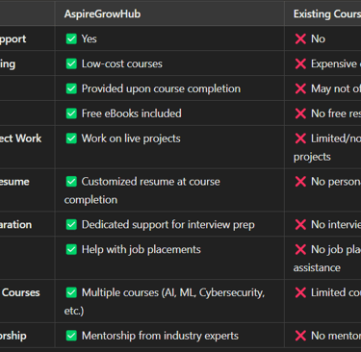Click the checkmark next to Multiple courses
This screenshot has width=361, height=352.
coord(71,292)
